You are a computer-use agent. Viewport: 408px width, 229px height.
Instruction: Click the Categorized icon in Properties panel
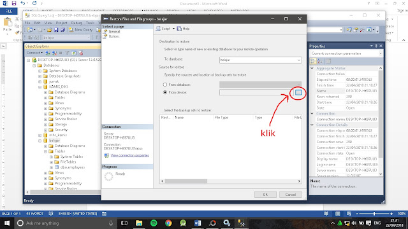point(313,61)
